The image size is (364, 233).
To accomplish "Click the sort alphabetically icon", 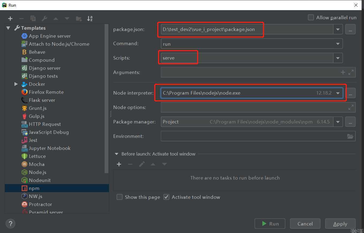I will click(90, 18).
